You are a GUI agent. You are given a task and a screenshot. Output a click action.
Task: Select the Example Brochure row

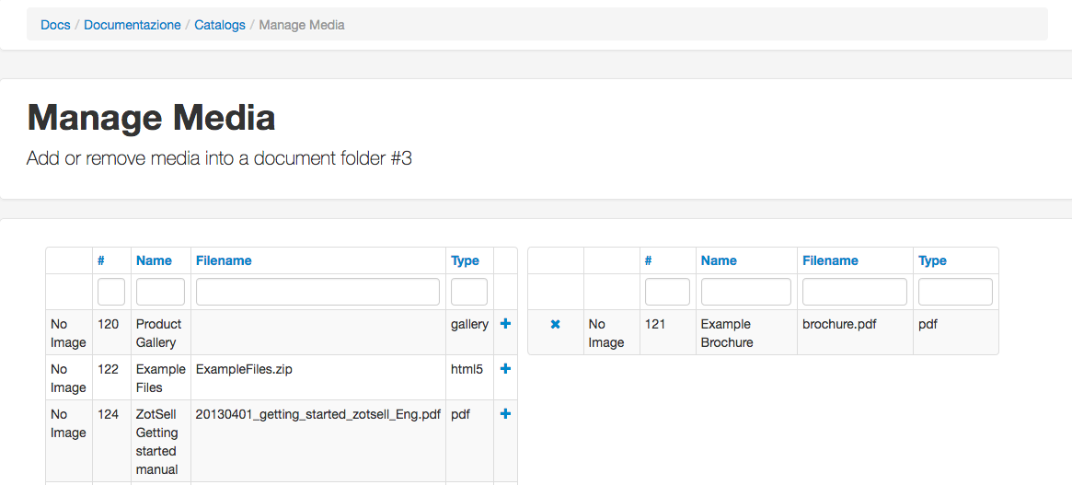coord(763,332)
